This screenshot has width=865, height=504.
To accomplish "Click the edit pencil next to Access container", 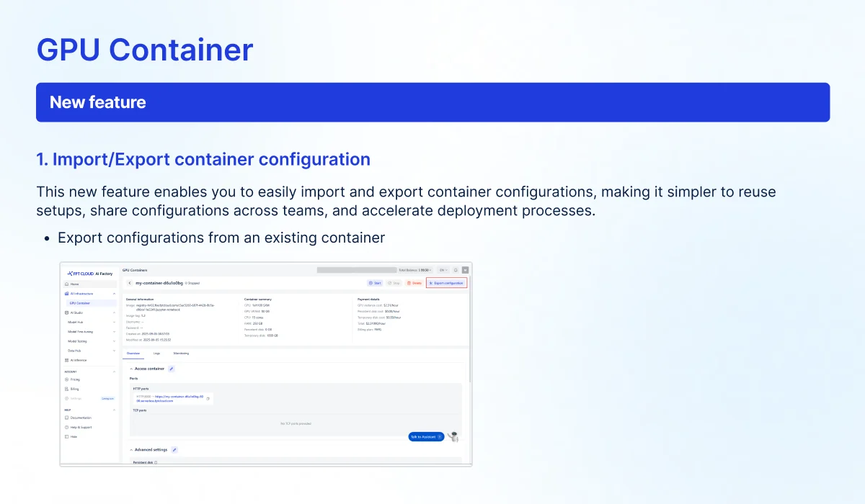I will (x=172, y=369).
